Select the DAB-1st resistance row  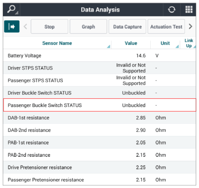point(100,118)
